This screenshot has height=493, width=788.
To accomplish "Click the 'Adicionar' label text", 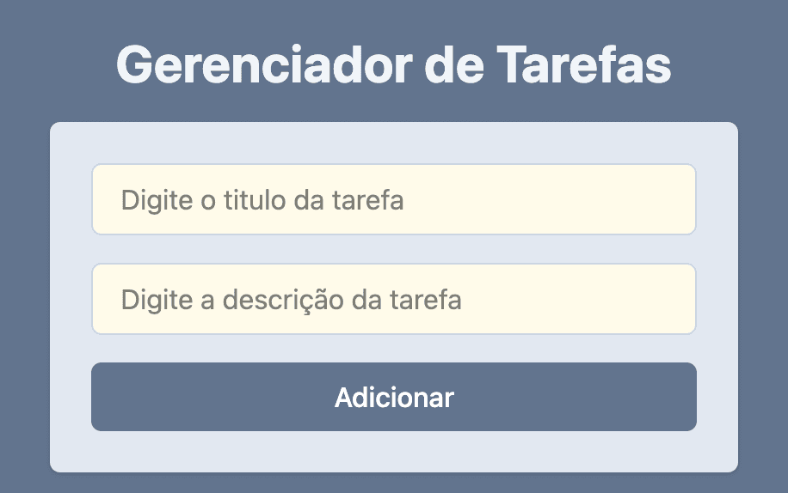I will [394, 398].
